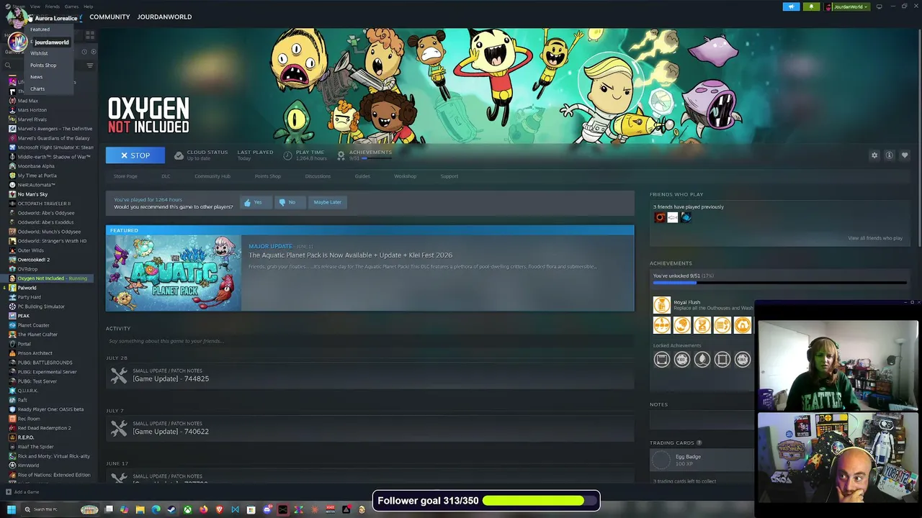Show game info via the info icon

[890, 155]
